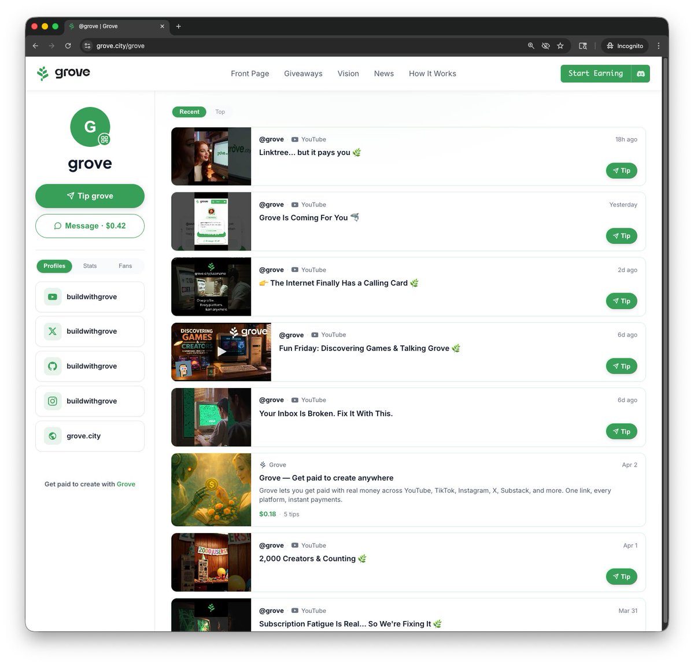This screenshot has height=665, width=694.
Task: Open the 'Your Inbox Is Broken' thumbnail
Action: tap(211, 417)
